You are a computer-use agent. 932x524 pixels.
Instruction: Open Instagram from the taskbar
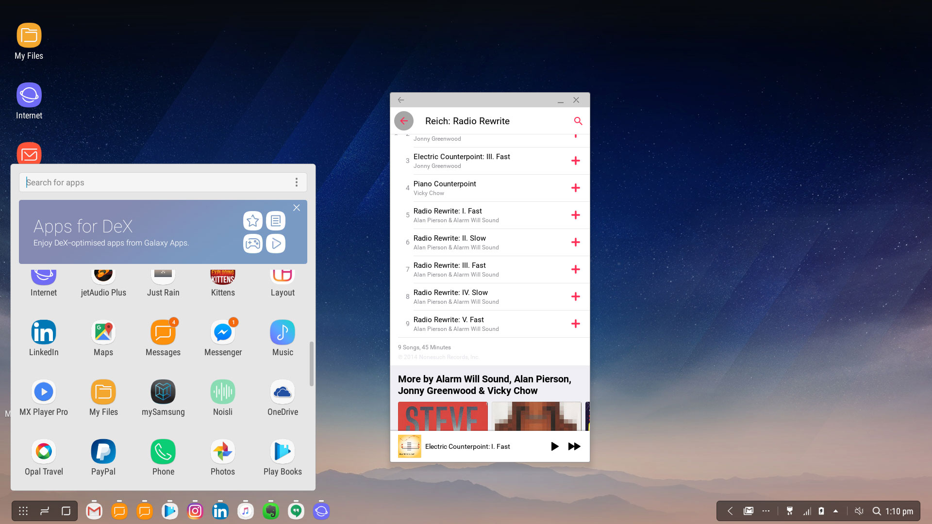click(195, 511)
